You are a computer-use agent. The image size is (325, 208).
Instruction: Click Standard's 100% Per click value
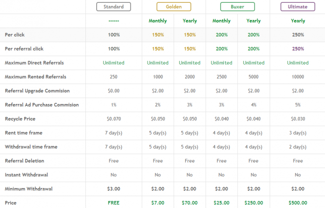pyautogui.click(x=114, y=35)
